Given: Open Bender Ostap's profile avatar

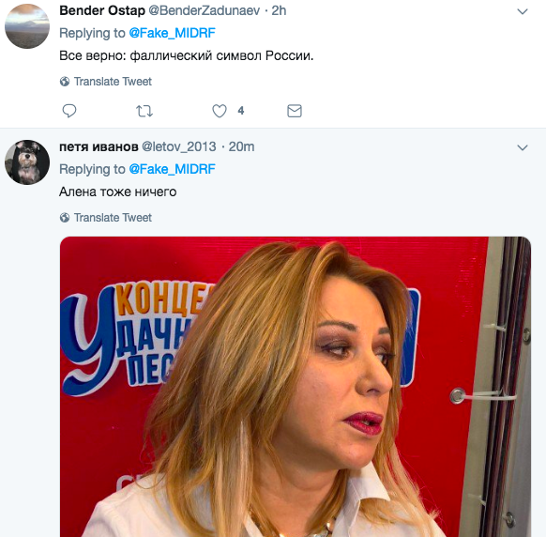Looking at the screenshot, I should point(27,26).
